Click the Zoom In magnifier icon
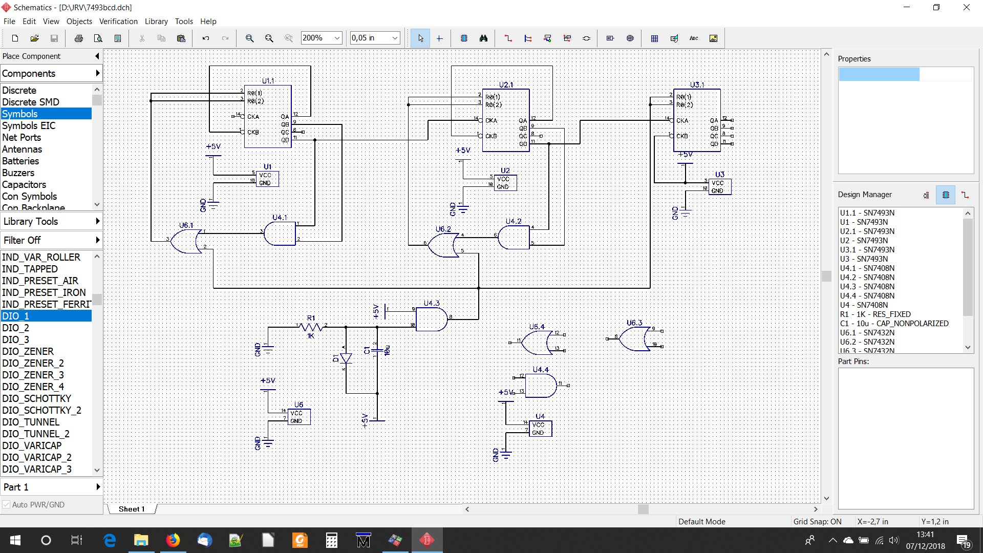The height and width of the screenshot is (553, 983). point(249,38)
